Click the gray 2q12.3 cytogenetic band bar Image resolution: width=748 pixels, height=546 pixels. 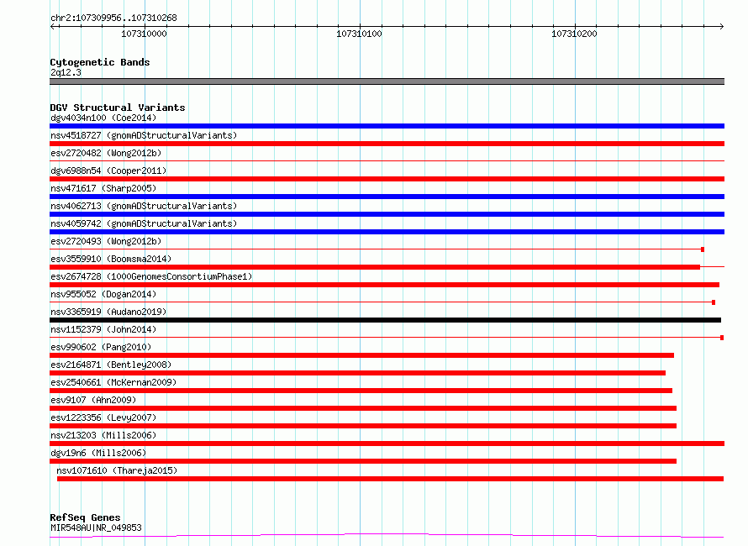click(x=387, y=81)
